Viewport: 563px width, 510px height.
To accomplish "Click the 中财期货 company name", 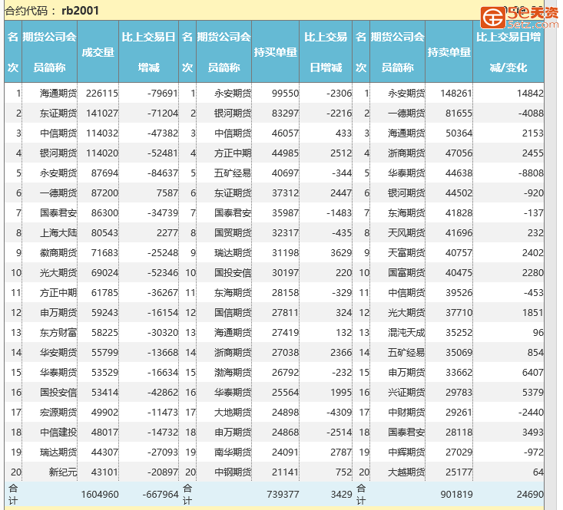I will pos(406,413).
